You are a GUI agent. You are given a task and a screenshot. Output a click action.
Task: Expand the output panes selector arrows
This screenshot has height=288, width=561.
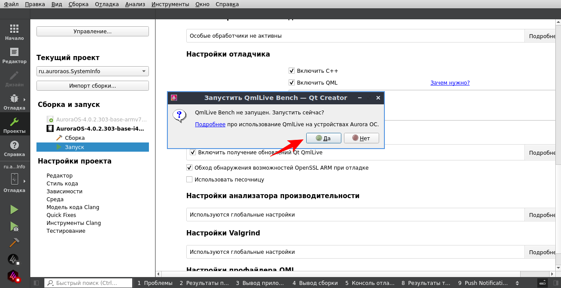click(x=517, y=283)
